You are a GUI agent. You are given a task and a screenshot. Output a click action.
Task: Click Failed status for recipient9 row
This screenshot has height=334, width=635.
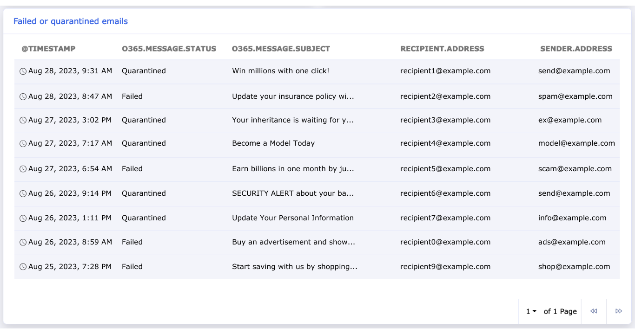pyautogui.click(x=132, y=267)
